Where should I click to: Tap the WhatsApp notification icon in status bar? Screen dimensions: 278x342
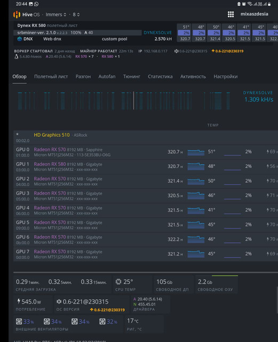[x=36, y=4]
